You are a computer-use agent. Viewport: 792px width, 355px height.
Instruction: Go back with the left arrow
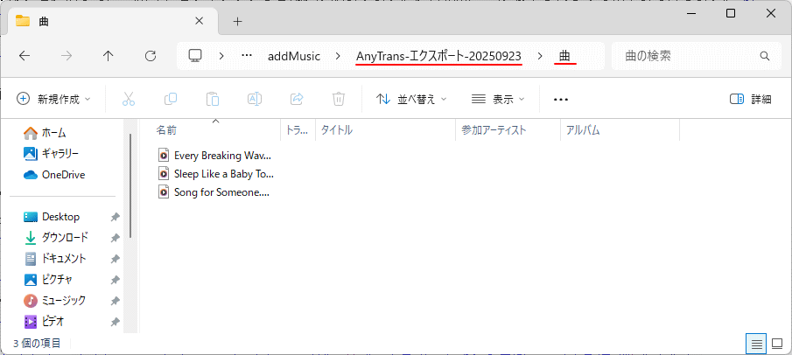click(25, 56)
